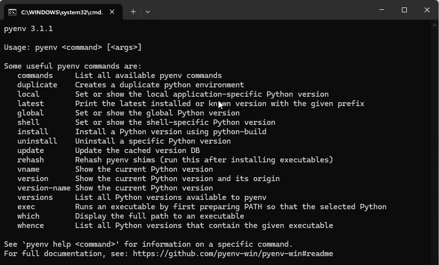Close the terminal window

coord(427,10)
